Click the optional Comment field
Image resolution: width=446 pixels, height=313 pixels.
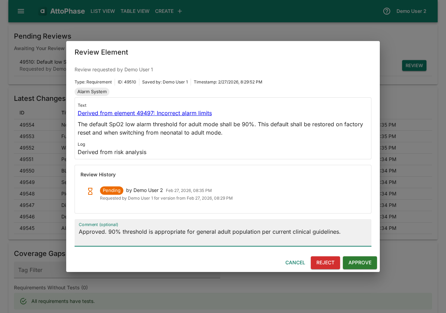click(223, 233)
